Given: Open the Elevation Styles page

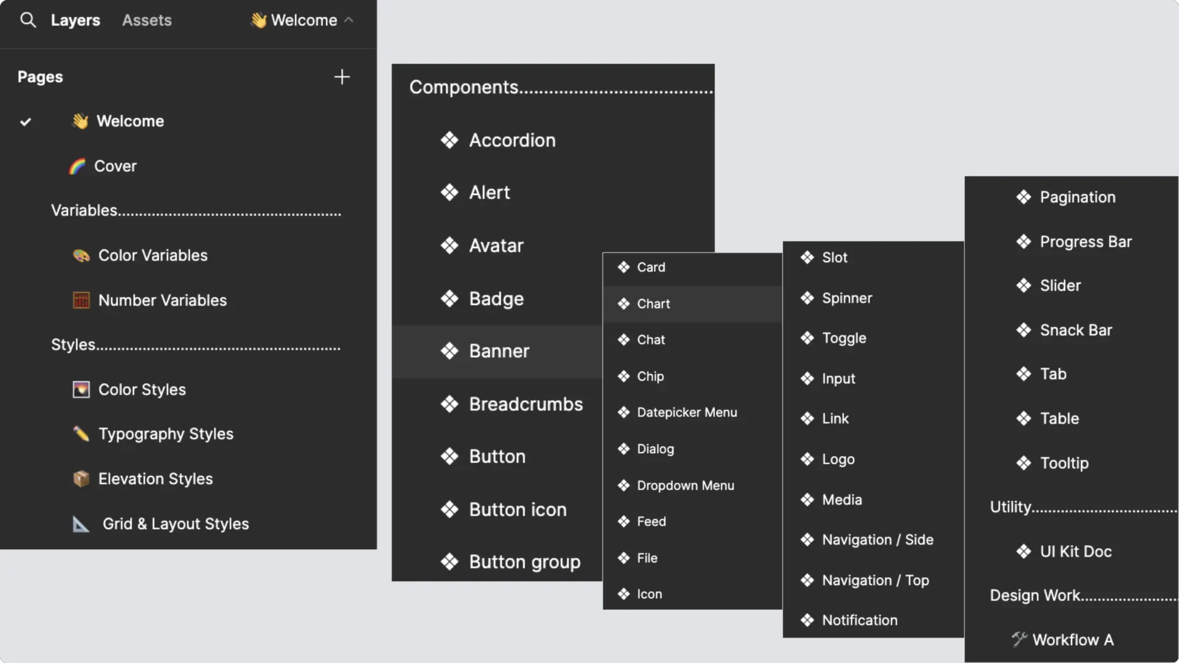Looking at the screenshot, I should click(x=155, y=479).
